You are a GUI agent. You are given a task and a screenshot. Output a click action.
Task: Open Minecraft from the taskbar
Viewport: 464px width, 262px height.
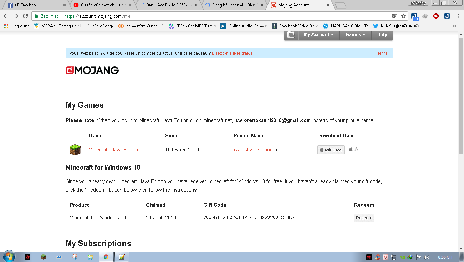coord(43,257)
